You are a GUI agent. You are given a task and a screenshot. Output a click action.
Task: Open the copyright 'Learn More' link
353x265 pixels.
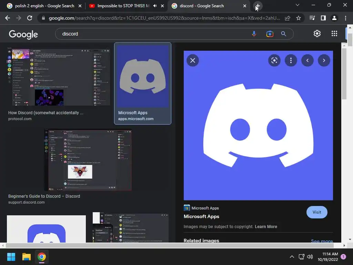266,226
